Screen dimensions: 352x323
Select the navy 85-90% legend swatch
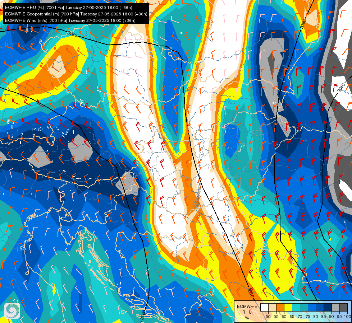(328, 307)
